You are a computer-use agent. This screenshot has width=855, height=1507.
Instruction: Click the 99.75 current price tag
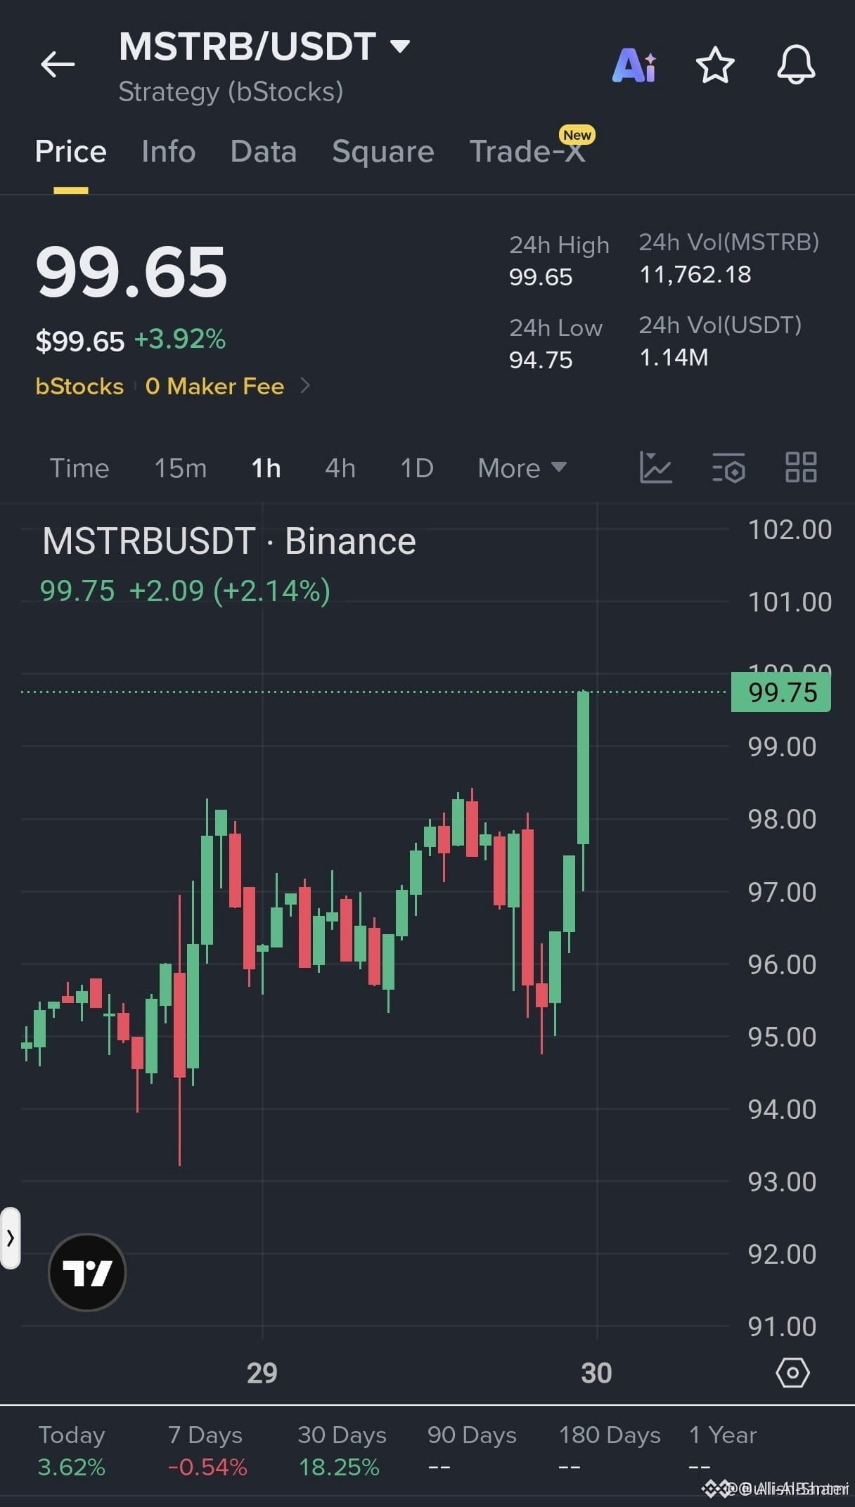click(x=781, y=692)
